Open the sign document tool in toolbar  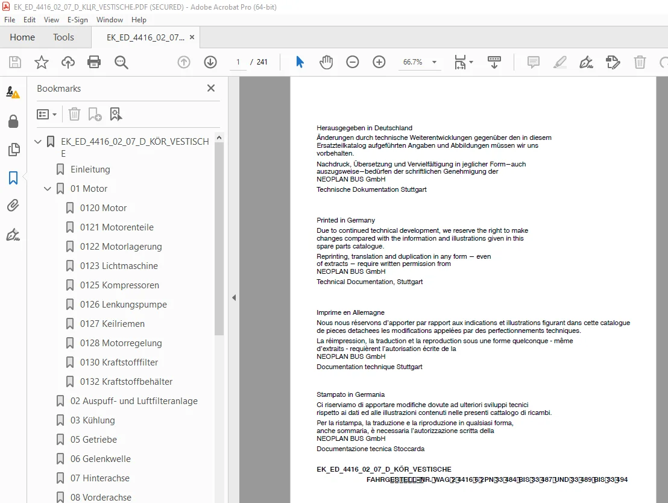pyautogui.click(x=586, y=62)
